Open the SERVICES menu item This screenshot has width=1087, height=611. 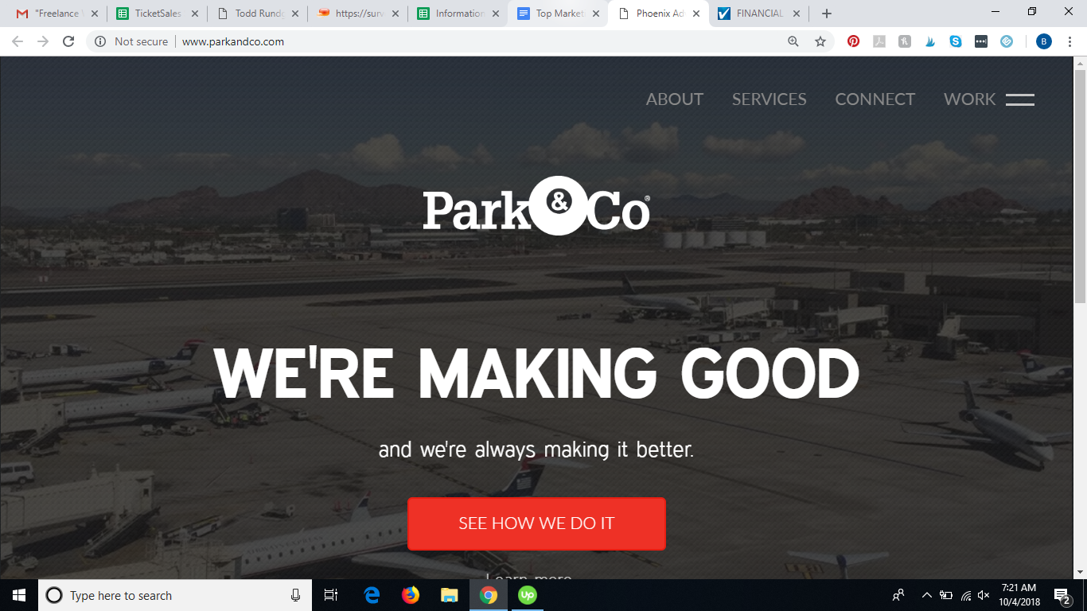point(769,99)
